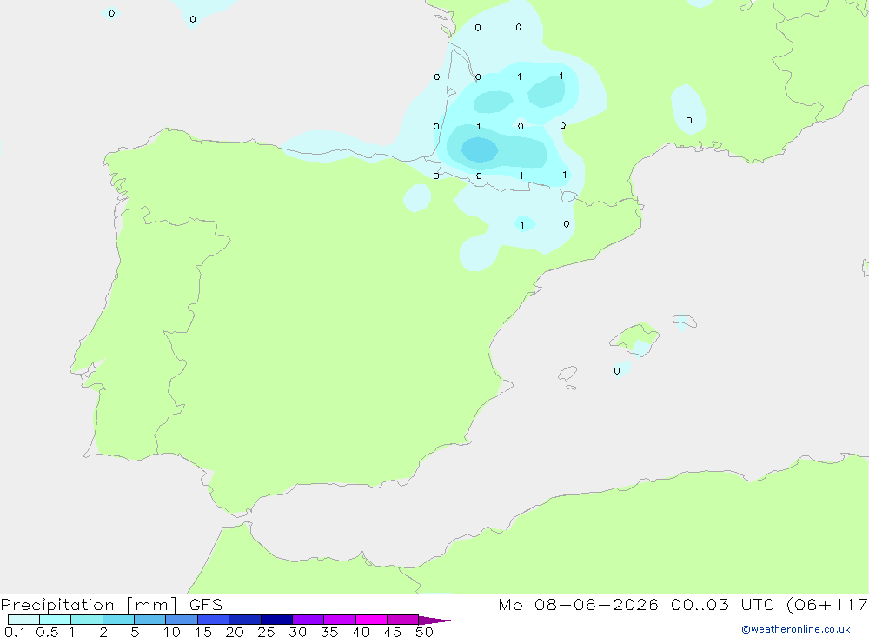869x637 pixels.
Task: Select the 5–10 mm legend color swatch
Action: click(x=149, y=620)
